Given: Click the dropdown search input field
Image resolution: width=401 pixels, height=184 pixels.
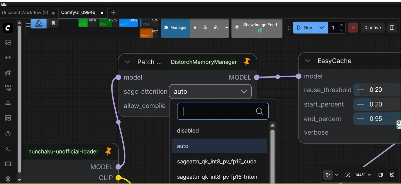Looking at the screenshot, I should (x=223, y=111).
